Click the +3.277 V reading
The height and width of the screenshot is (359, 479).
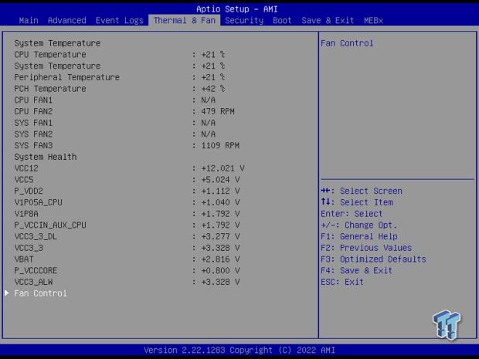click(220, 236)
